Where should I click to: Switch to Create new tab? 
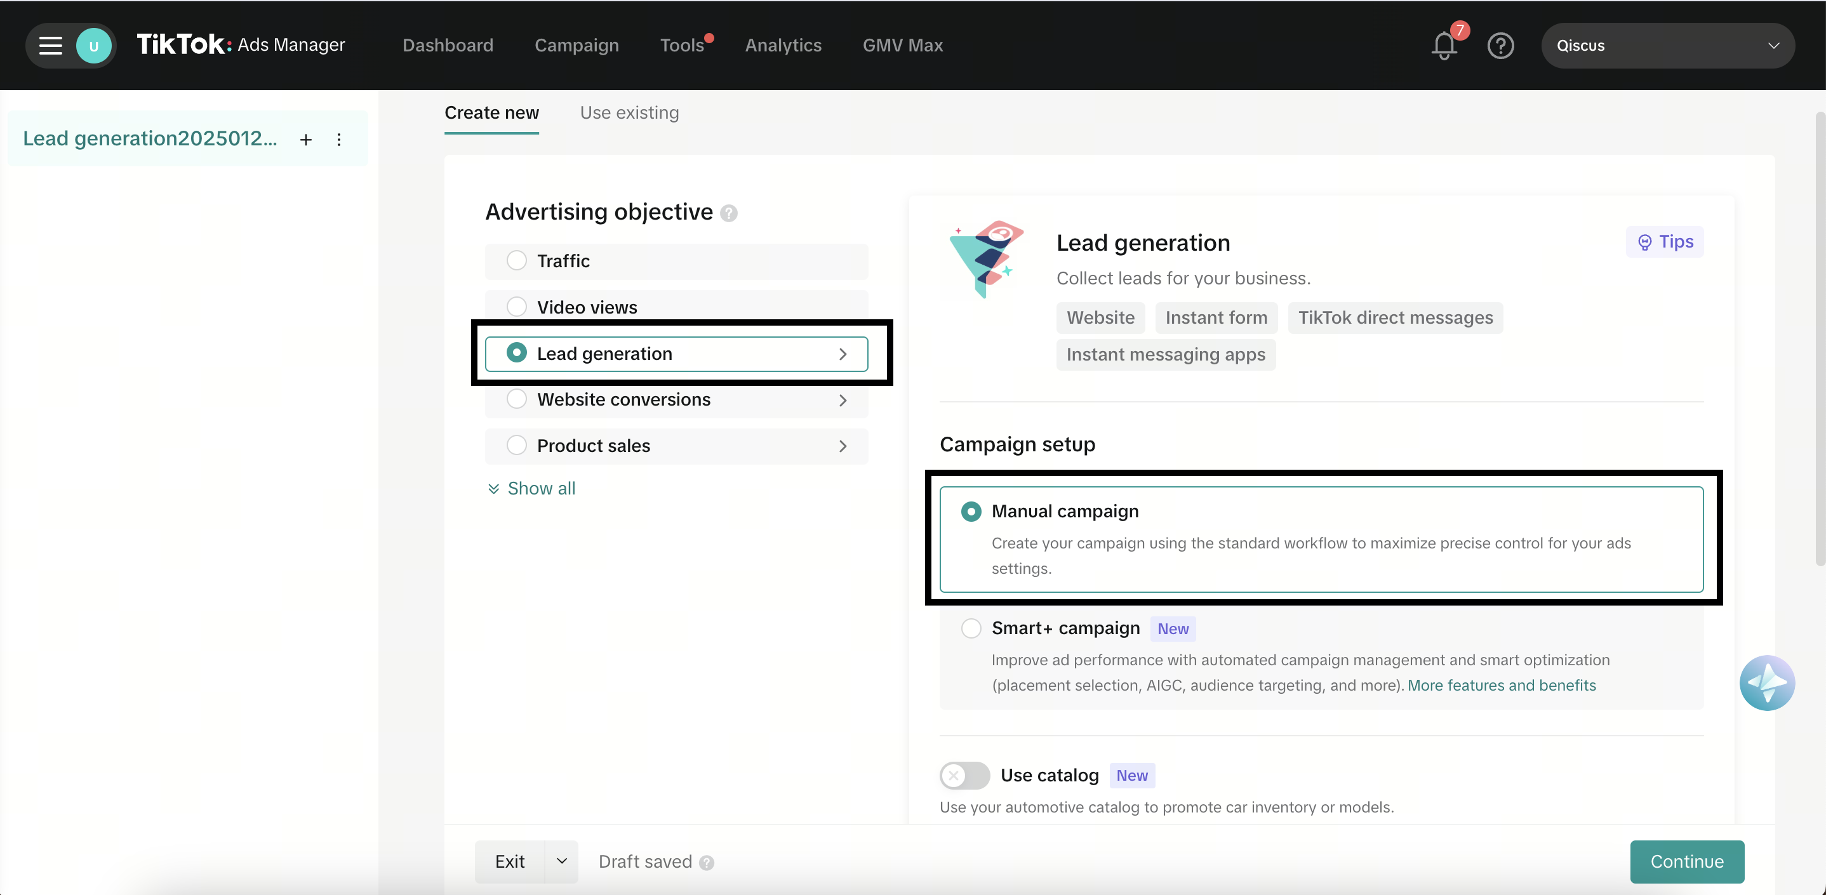(x=491, y=113)
